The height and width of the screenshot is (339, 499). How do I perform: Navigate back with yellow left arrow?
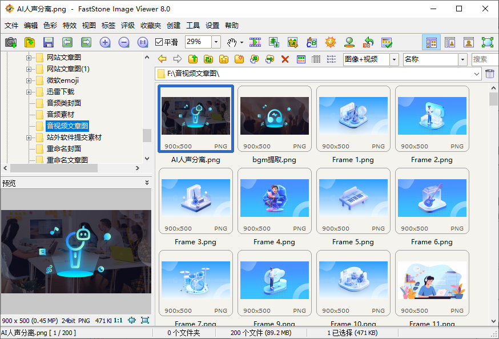click(162, 59)
